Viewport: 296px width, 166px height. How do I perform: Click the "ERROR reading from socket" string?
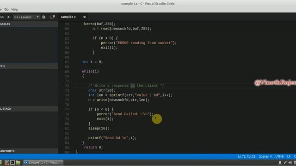(144, 43)
